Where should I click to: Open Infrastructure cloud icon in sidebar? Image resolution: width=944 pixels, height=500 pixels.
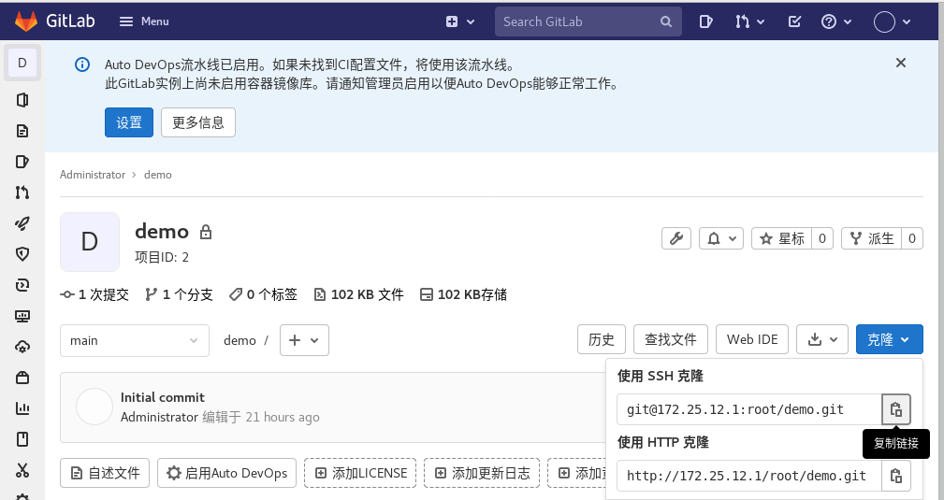[x=22, y=347]
